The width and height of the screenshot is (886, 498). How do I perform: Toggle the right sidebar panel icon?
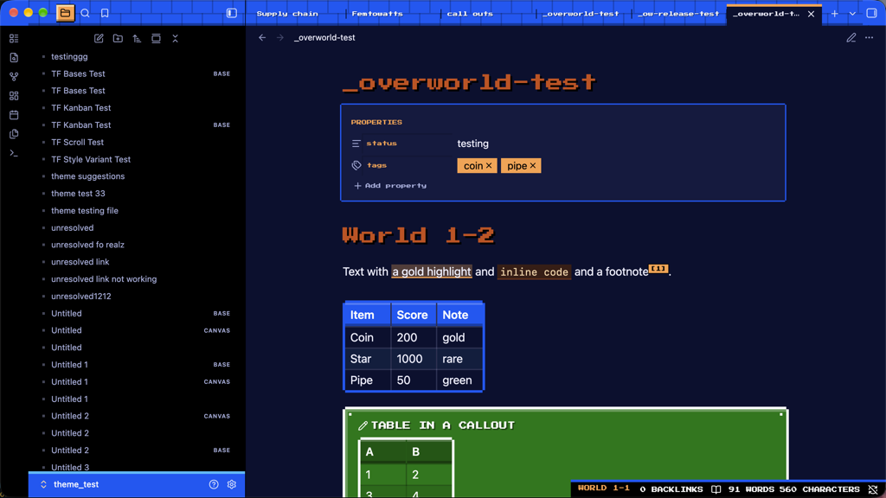tap(872, 13)
